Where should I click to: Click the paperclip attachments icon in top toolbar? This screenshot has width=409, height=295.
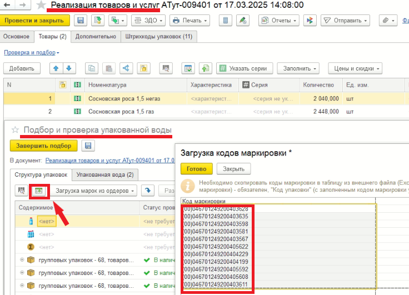tap(387, 21)
